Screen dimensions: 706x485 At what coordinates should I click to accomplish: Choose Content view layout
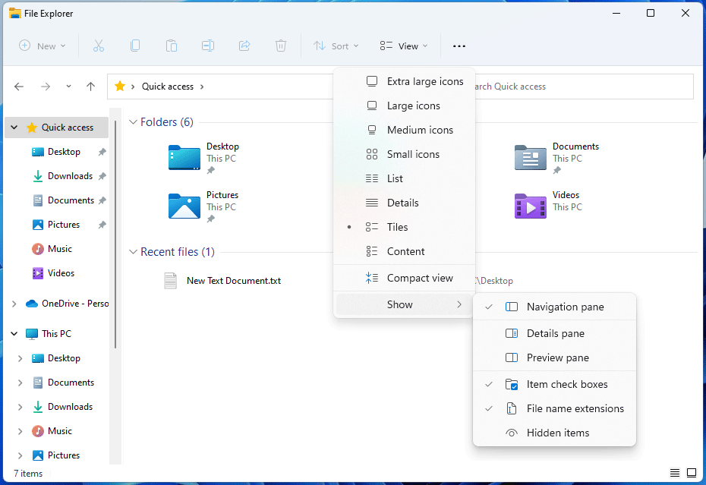coord(405,251)
